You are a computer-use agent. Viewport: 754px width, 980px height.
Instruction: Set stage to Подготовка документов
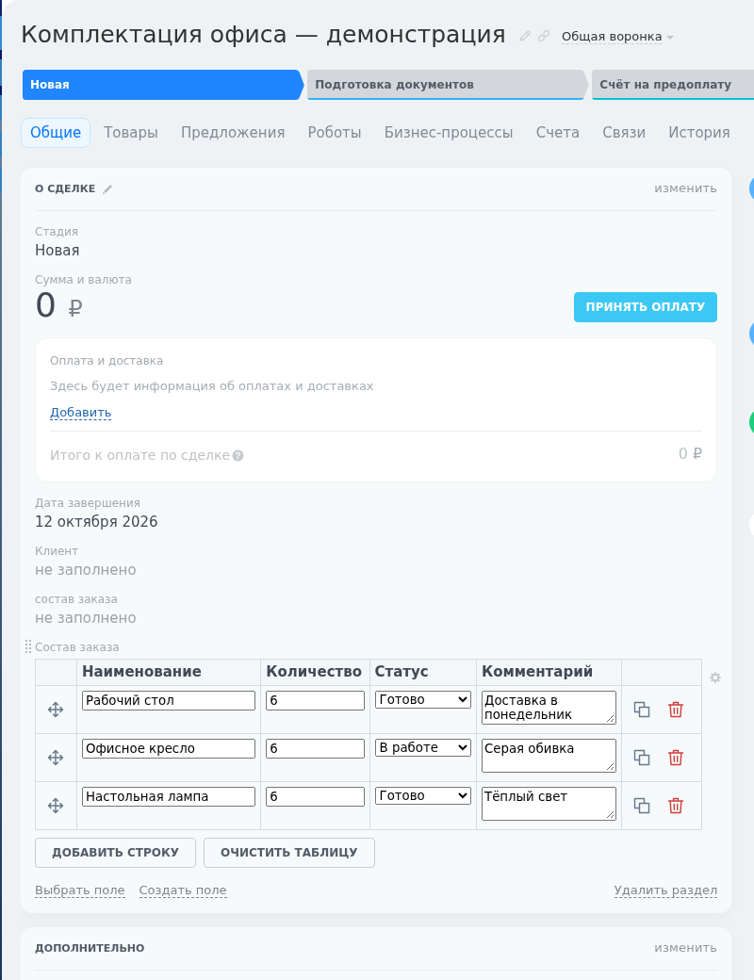tap(447, 85)
